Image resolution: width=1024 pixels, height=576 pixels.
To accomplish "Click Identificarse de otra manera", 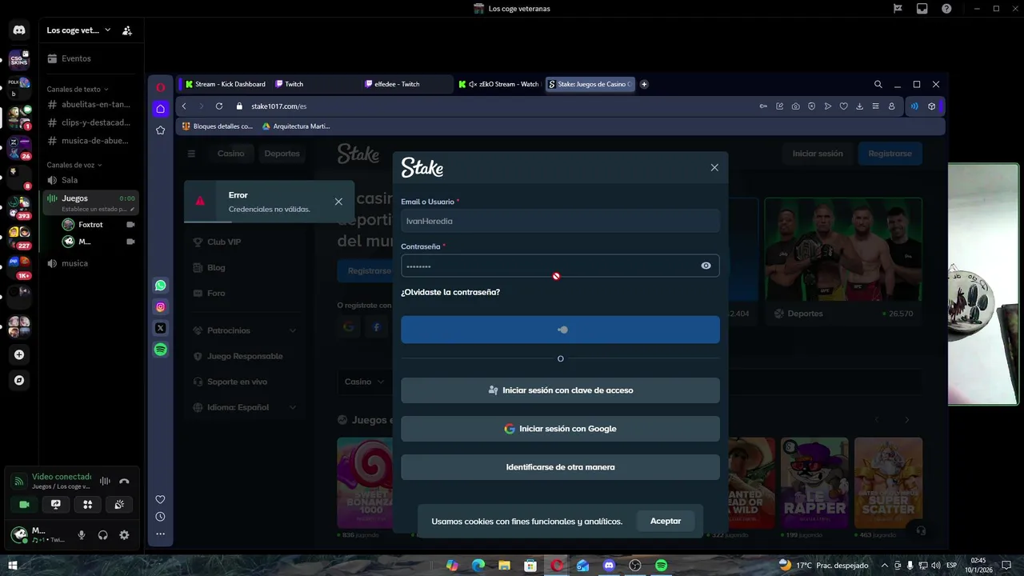I will click(x=560, y=467).
